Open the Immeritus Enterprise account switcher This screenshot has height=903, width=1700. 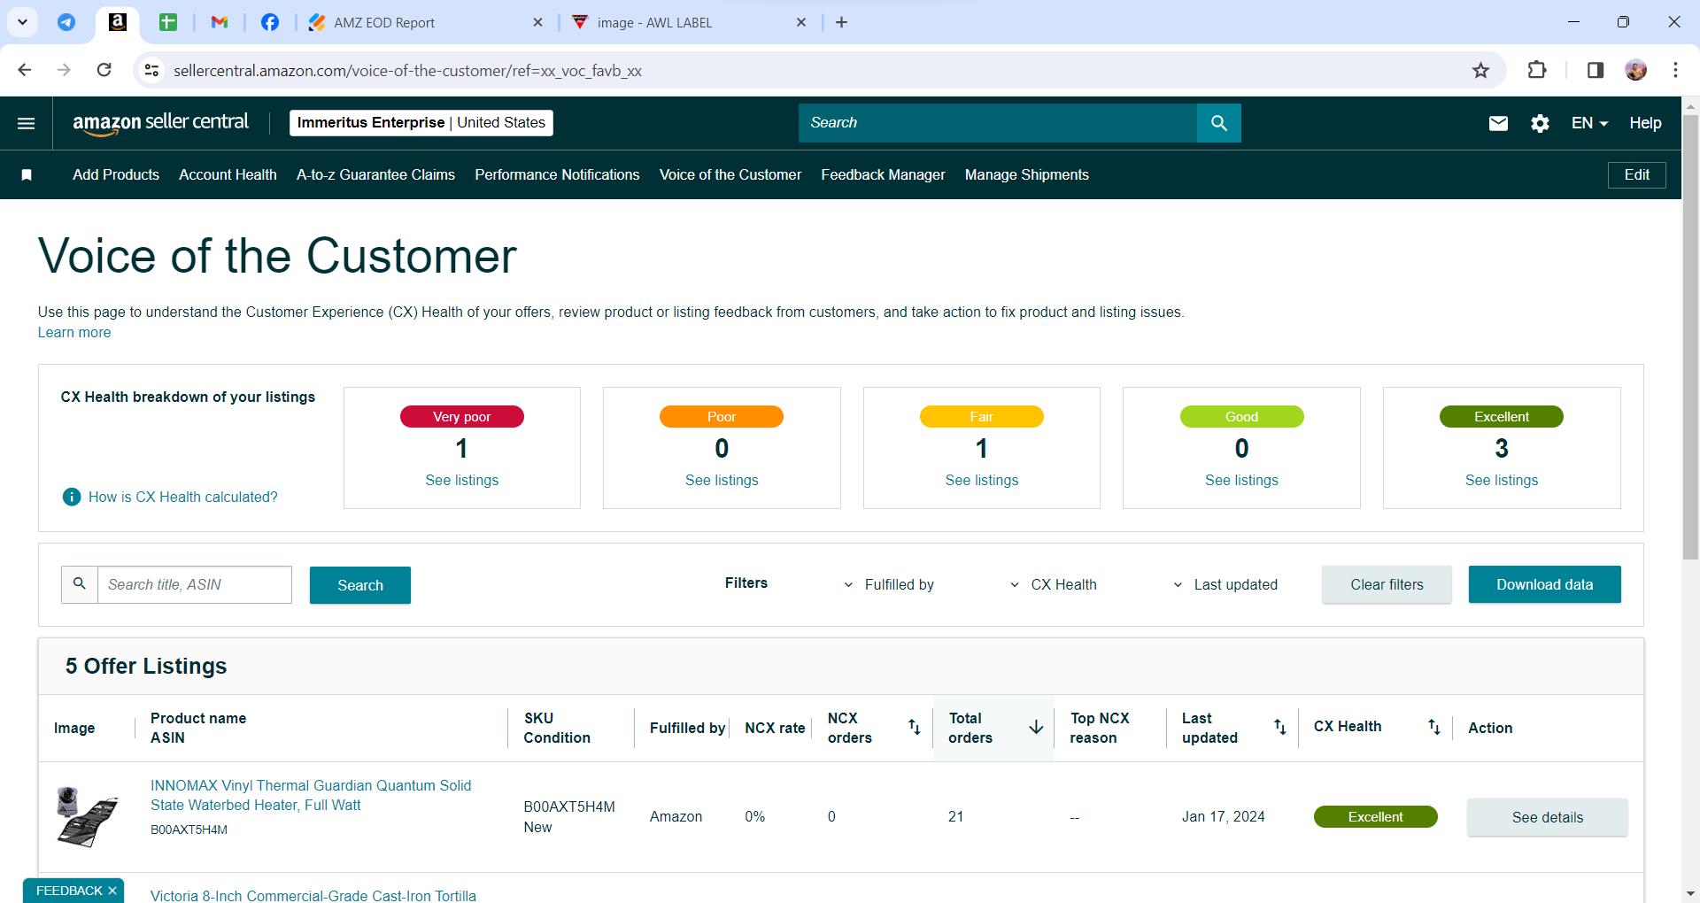coord(421,123)
